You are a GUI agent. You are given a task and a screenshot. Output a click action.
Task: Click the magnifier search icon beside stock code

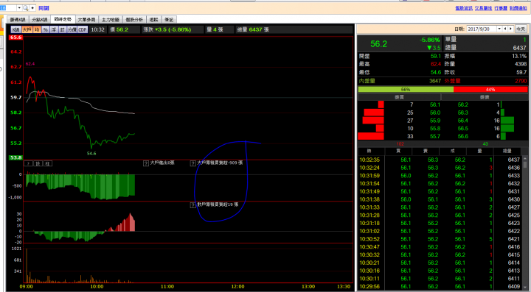pos(25,8)
